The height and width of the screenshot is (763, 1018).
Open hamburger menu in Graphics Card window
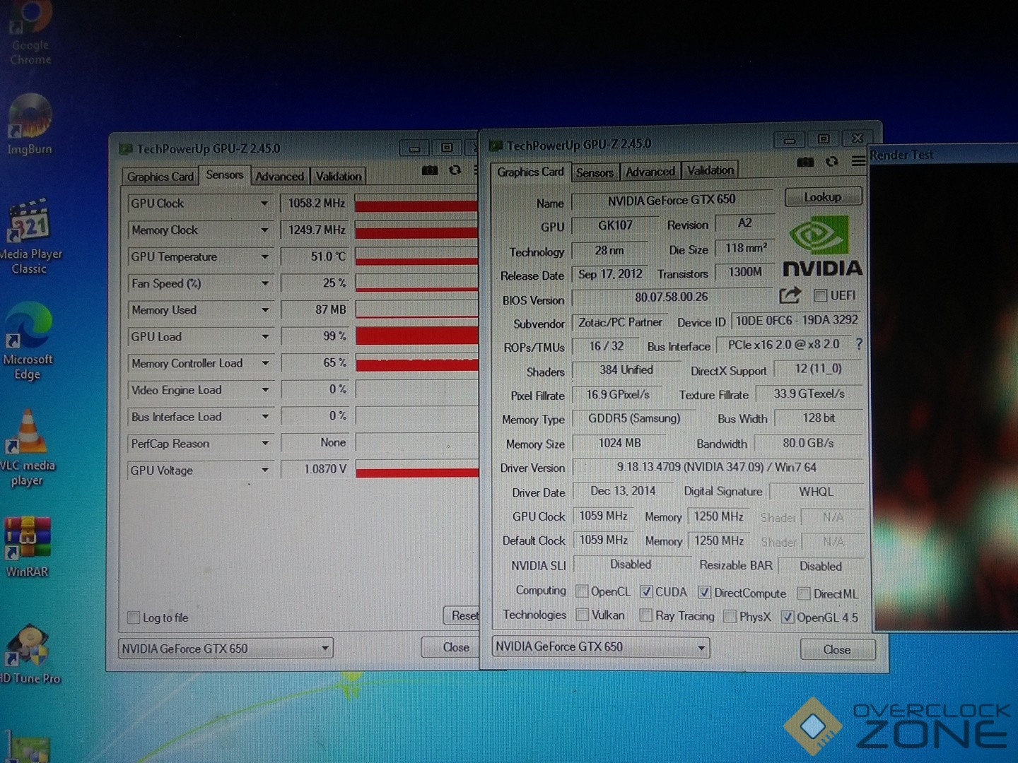pos(858,161)
